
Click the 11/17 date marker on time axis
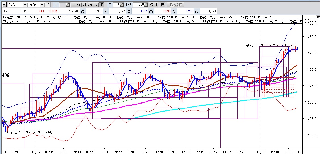pyautogui.click(x=36, y=152)
